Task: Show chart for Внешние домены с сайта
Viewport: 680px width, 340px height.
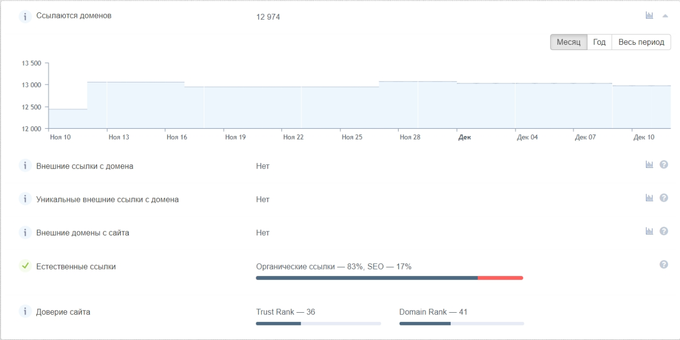Action: tap(649, 231)
